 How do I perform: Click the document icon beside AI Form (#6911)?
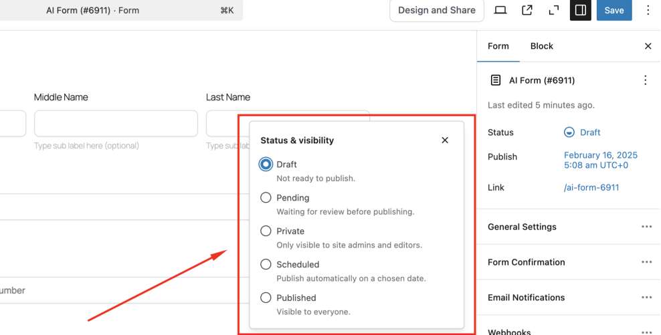496,80
